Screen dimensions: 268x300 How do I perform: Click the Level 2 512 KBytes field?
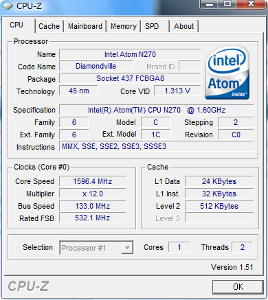click(219, 206)
